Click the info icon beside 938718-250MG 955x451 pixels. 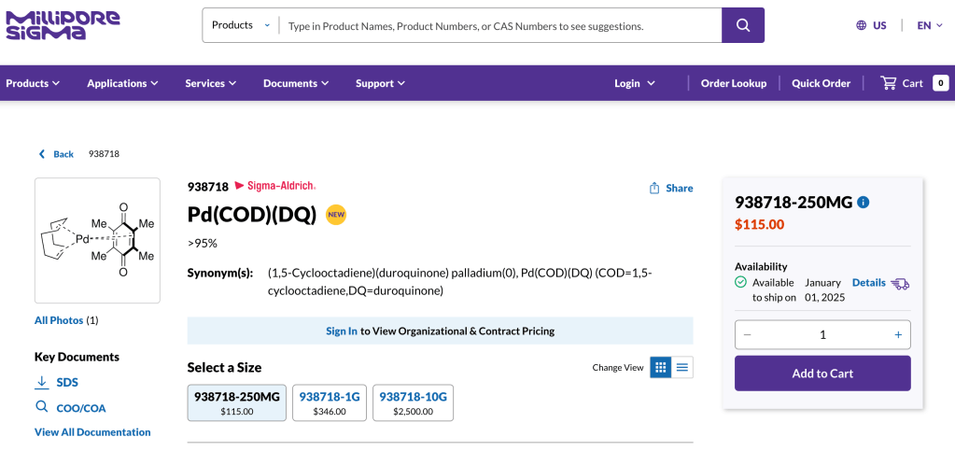coord(864,202)
